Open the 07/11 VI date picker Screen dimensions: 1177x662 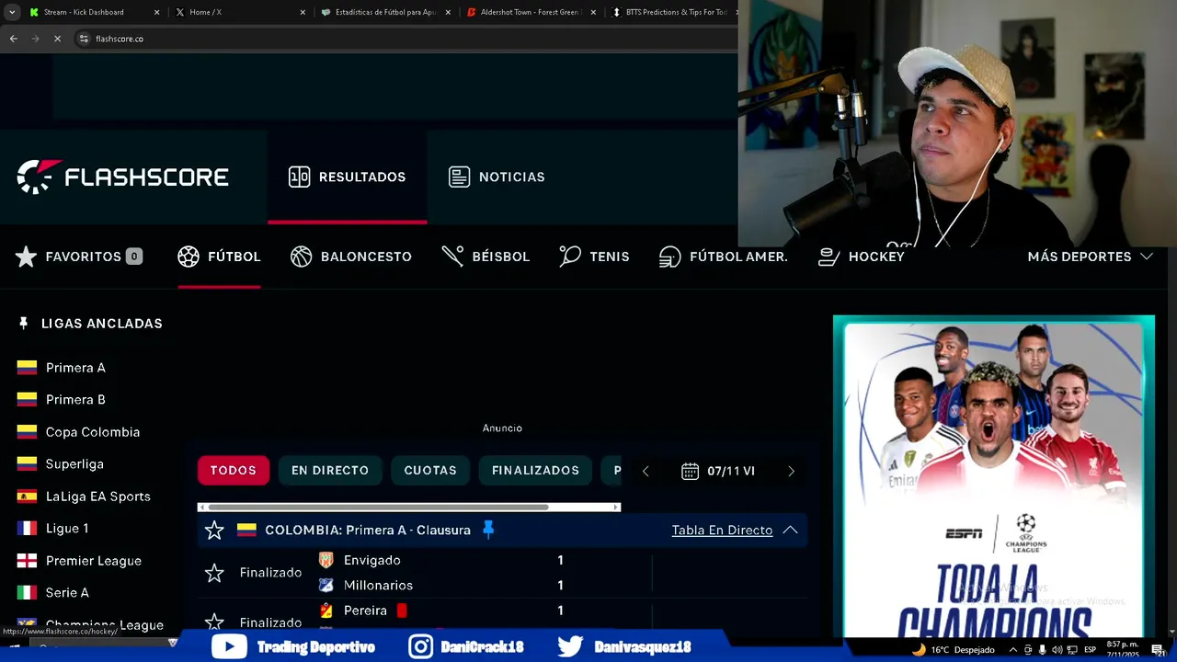pyautogui.click(x=718, y=471)
